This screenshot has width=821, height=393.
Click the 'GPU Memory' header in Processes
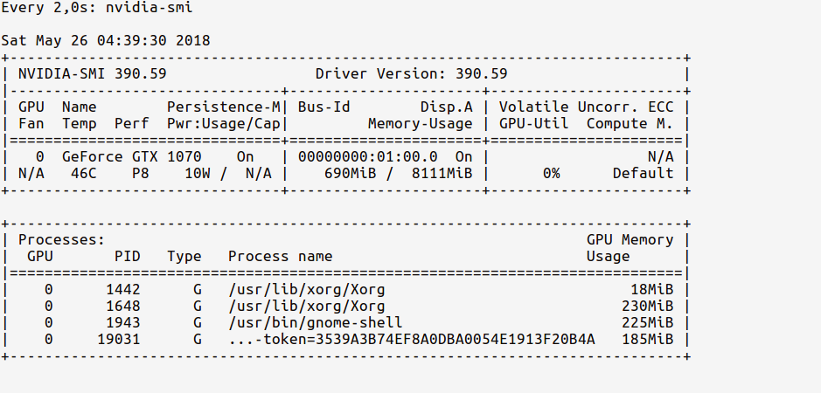tap(630, 240)
